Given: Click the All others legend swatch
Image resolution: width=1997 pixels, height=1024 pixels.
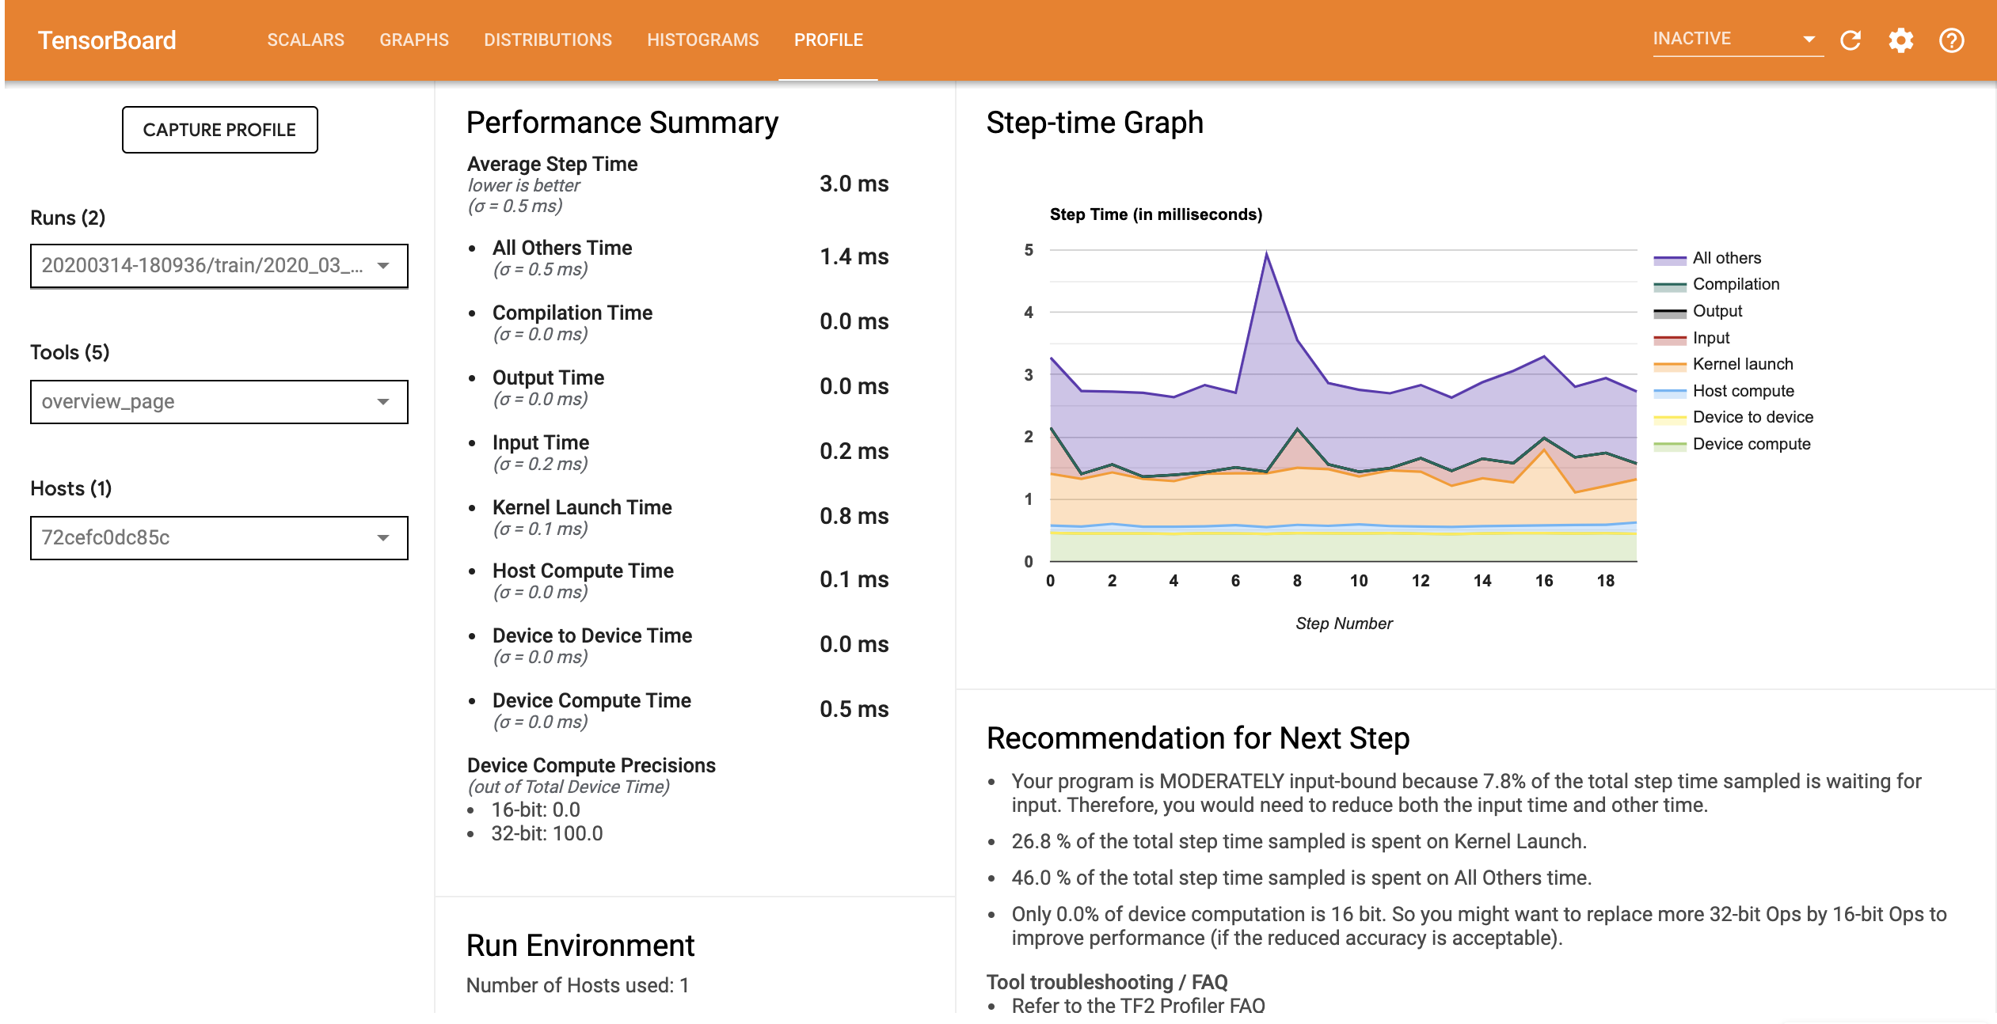Looking at the screenshot, I should point(1669,259).
